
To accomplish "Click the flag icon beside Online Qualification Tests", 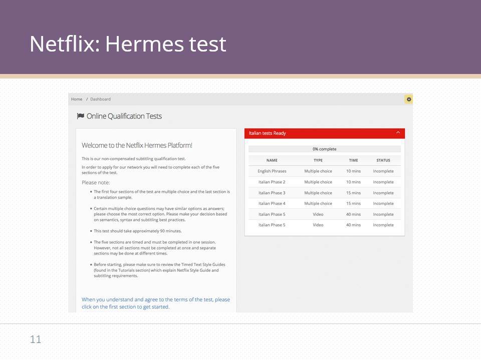I will click(81, 116).
